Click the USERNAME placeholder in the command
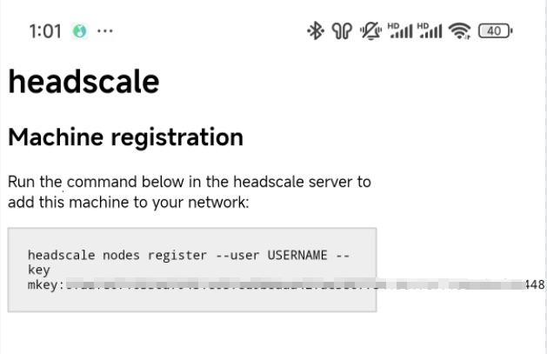 [297, 256]
